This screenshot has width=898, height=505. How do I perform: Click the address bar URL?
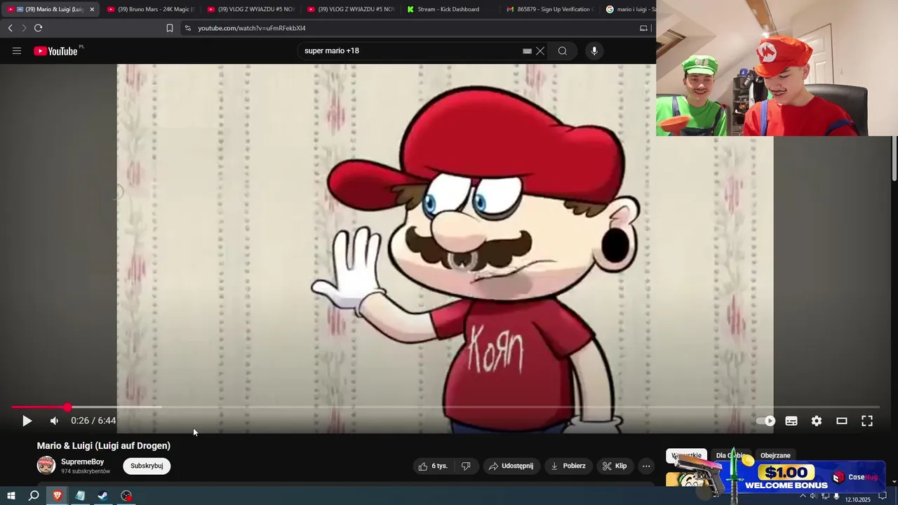coord(252,28)
